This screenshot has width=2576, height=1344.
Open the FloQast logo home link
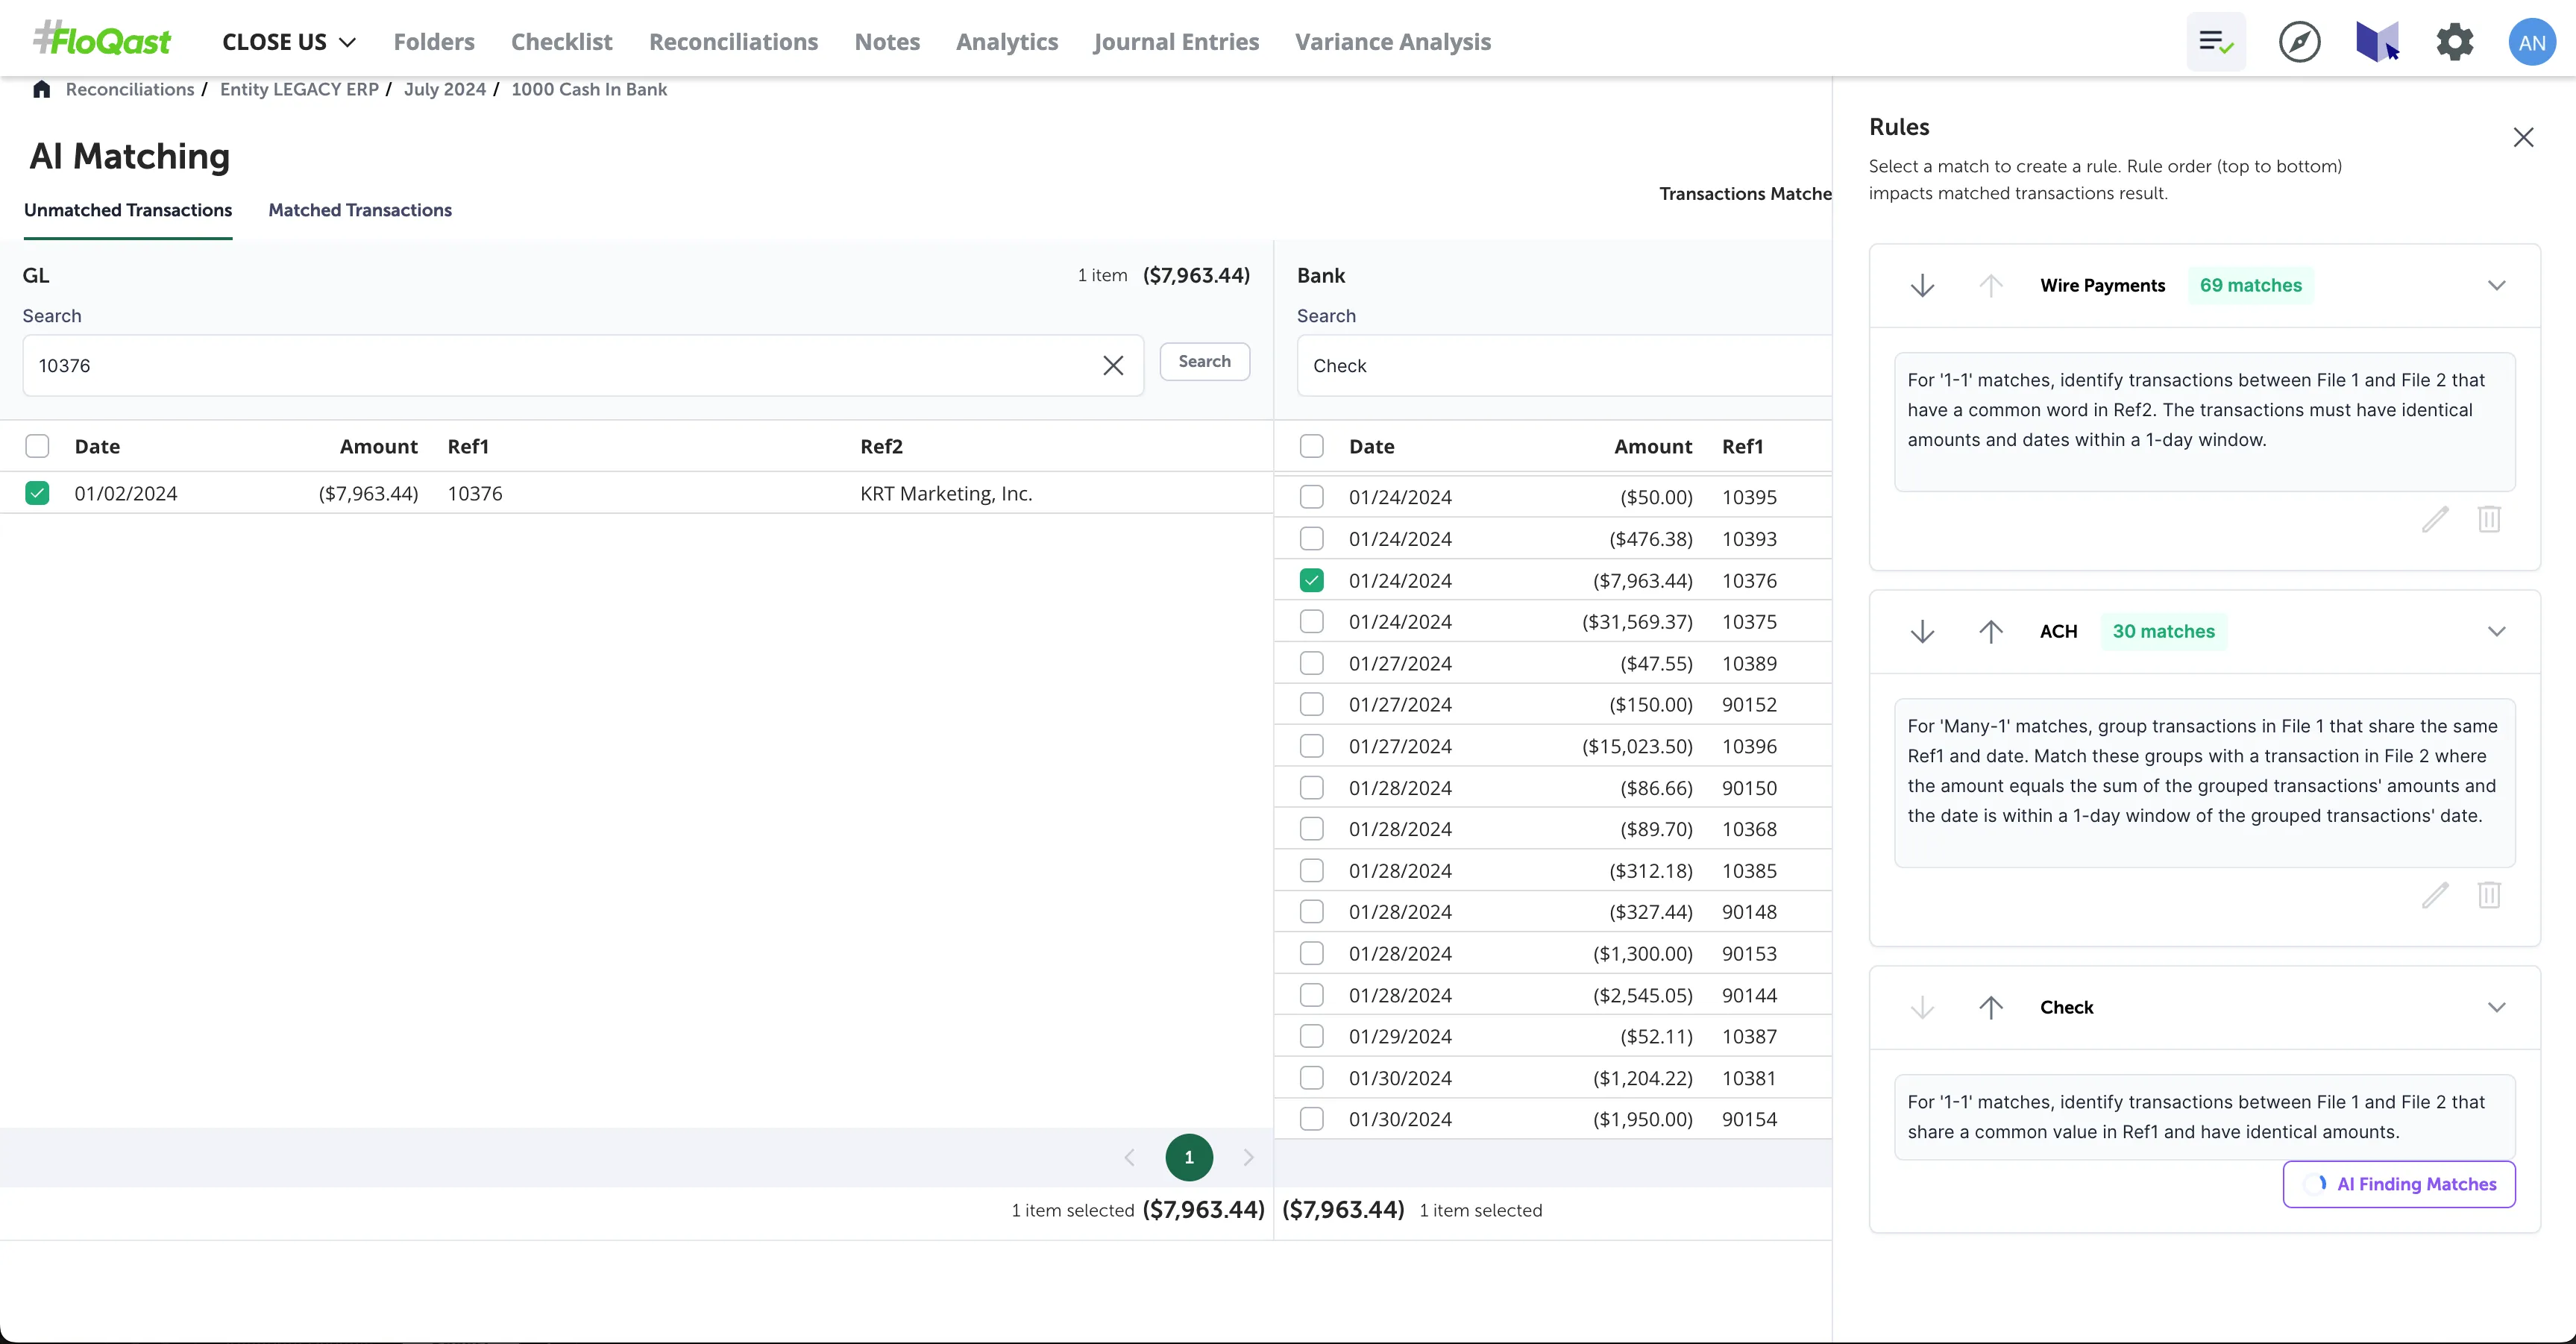[x=102, y=40]
